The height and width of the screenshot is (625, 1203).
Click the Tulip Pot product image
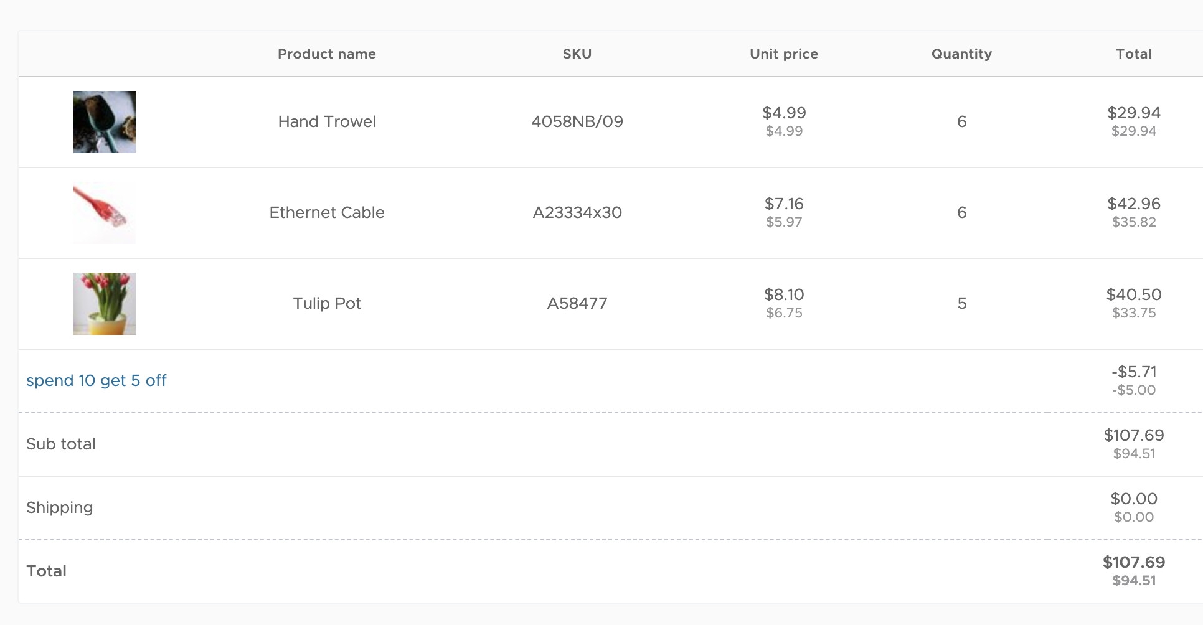pos(105,304)
